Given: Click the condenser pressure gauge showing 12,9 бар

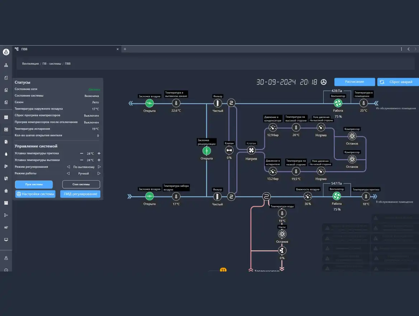Looking at the screenshot, I should tap(273, 127).
